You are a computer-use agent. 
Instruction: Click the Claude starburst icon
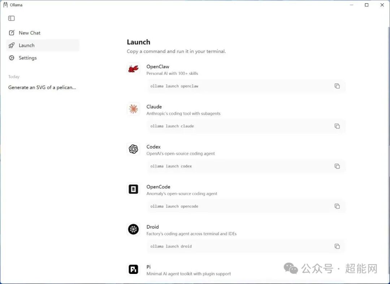pyautogui.click(x=133, y=109)
